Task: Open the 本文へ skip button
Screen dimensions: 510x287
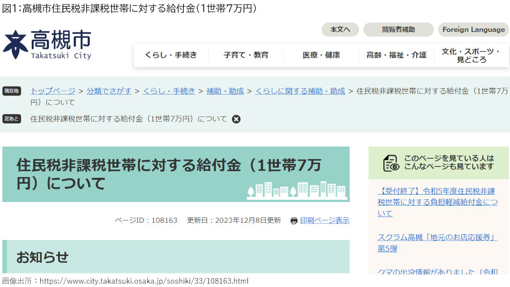Action: point(340,30)
